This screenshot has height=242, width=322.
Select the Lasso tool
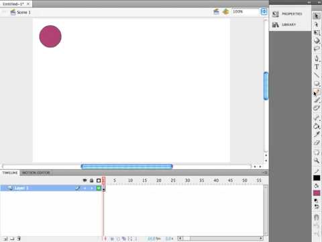pyautogui.click(x=317, y=49)
